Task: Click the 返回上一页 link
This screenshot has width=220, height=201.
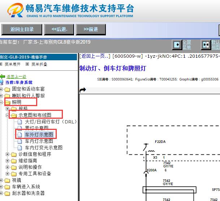Action: pyautogui.click(x=95, y=56)
